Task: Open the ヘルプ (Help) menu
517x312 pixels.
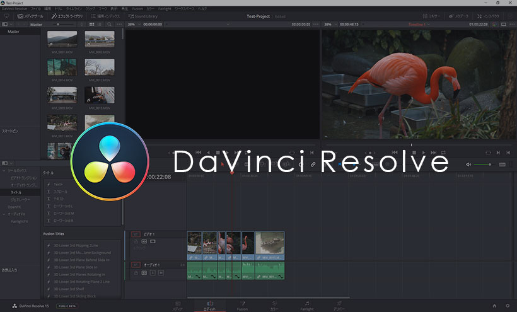Action: [202, 9]
